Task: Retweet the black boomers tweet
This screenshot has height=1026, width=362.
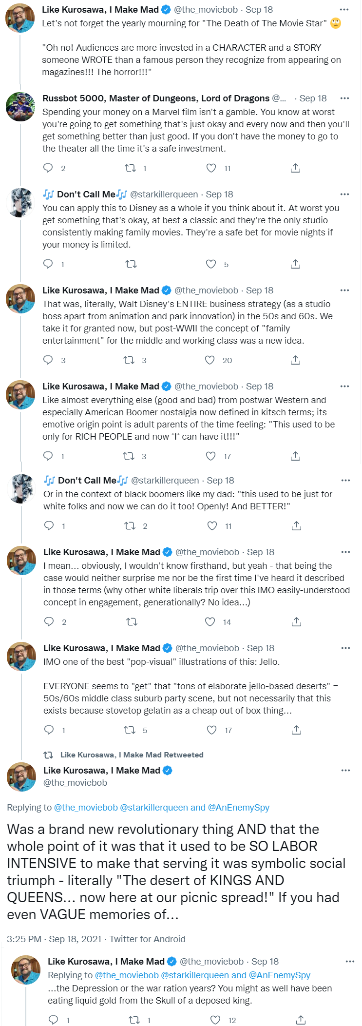Action: point(130,526)
